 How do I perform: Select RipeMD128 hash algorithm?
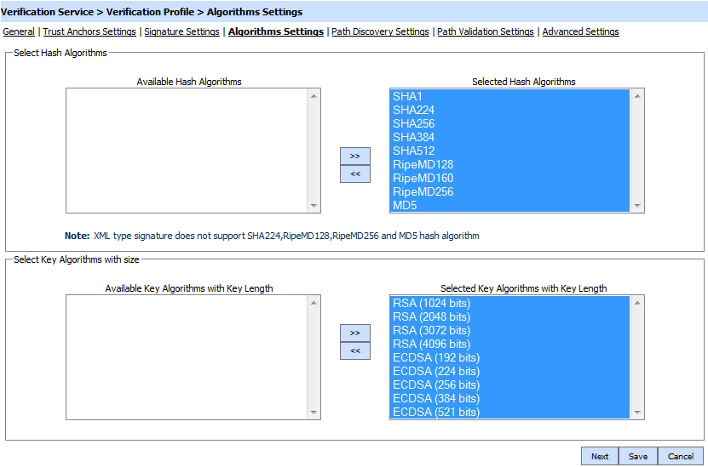click(x=509, y=164)
